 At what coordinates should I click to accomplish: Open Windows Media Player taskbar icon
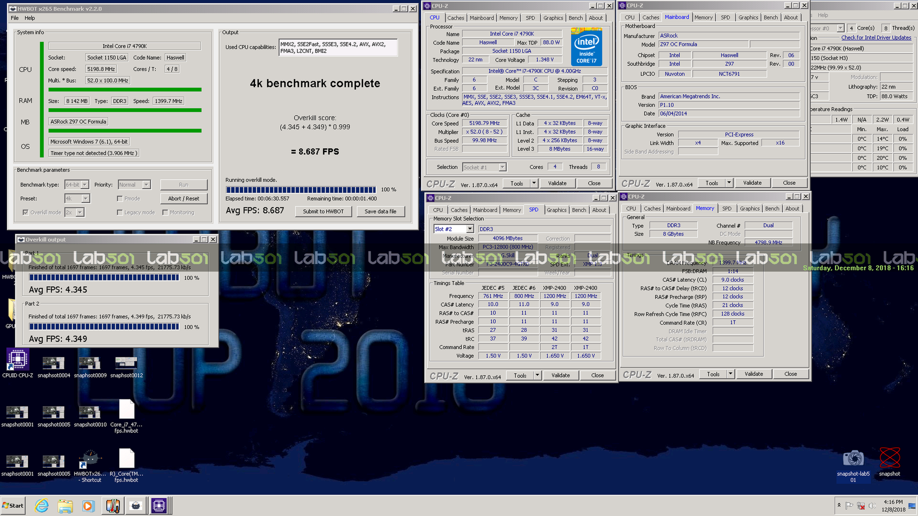point(88,505)
